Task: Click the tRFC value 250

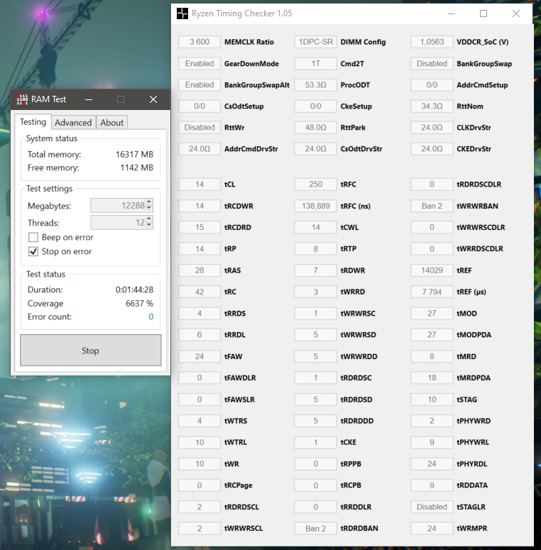Action: 315,184
